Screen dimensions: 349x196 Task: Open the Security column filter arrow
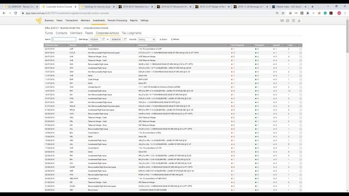point(85,45)
